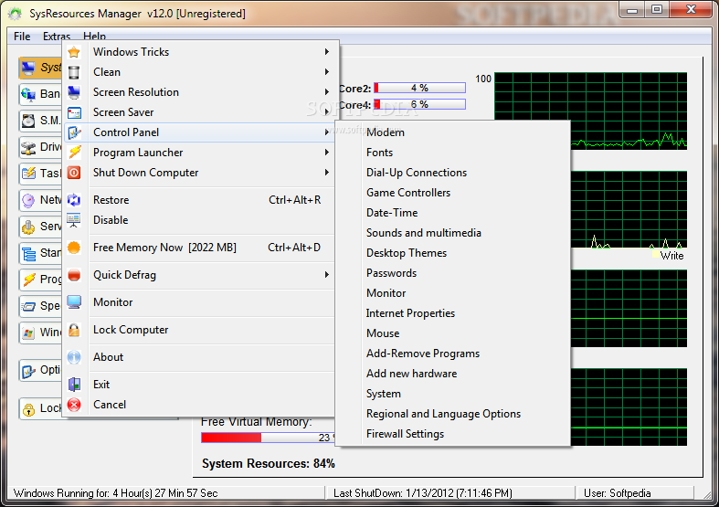The image size is (719, 507).
Task: Click the CPU usage graph at top right
Action: (x=590, y=111)
